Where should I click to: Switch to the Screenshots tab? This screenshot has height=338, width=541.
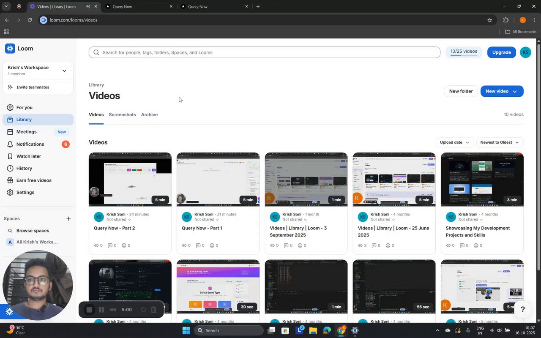pyautogui.click(x=122, y=115)
